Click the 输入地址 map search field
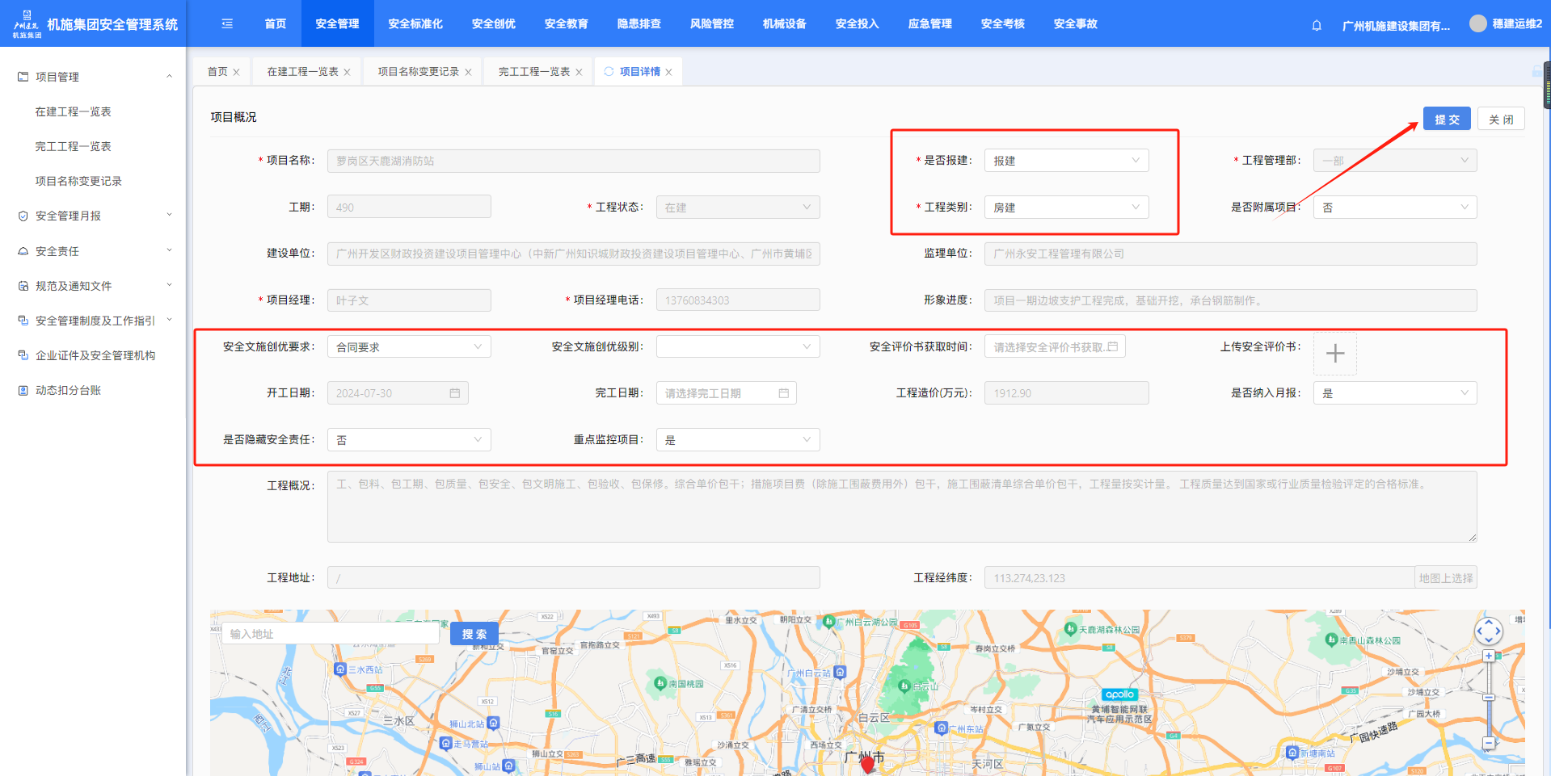 click(x=331, y=634)
